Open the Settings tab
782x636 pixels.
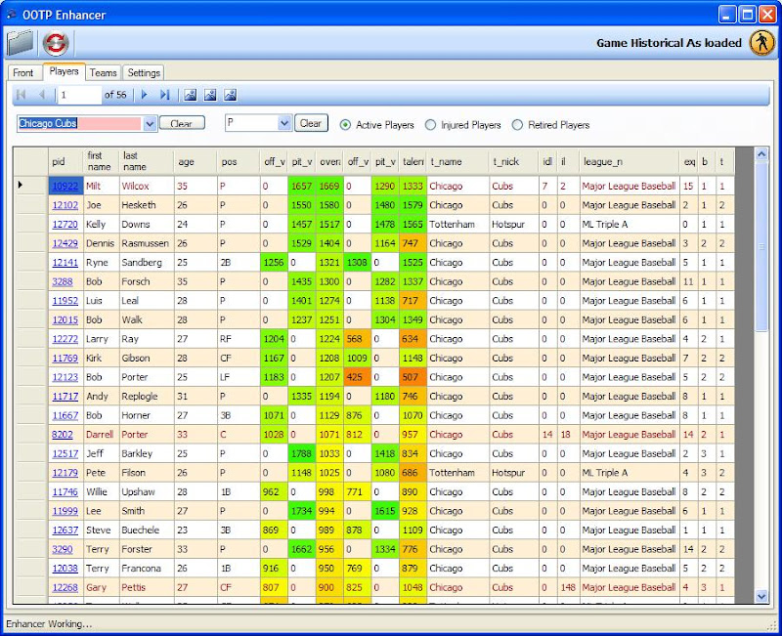144,72
